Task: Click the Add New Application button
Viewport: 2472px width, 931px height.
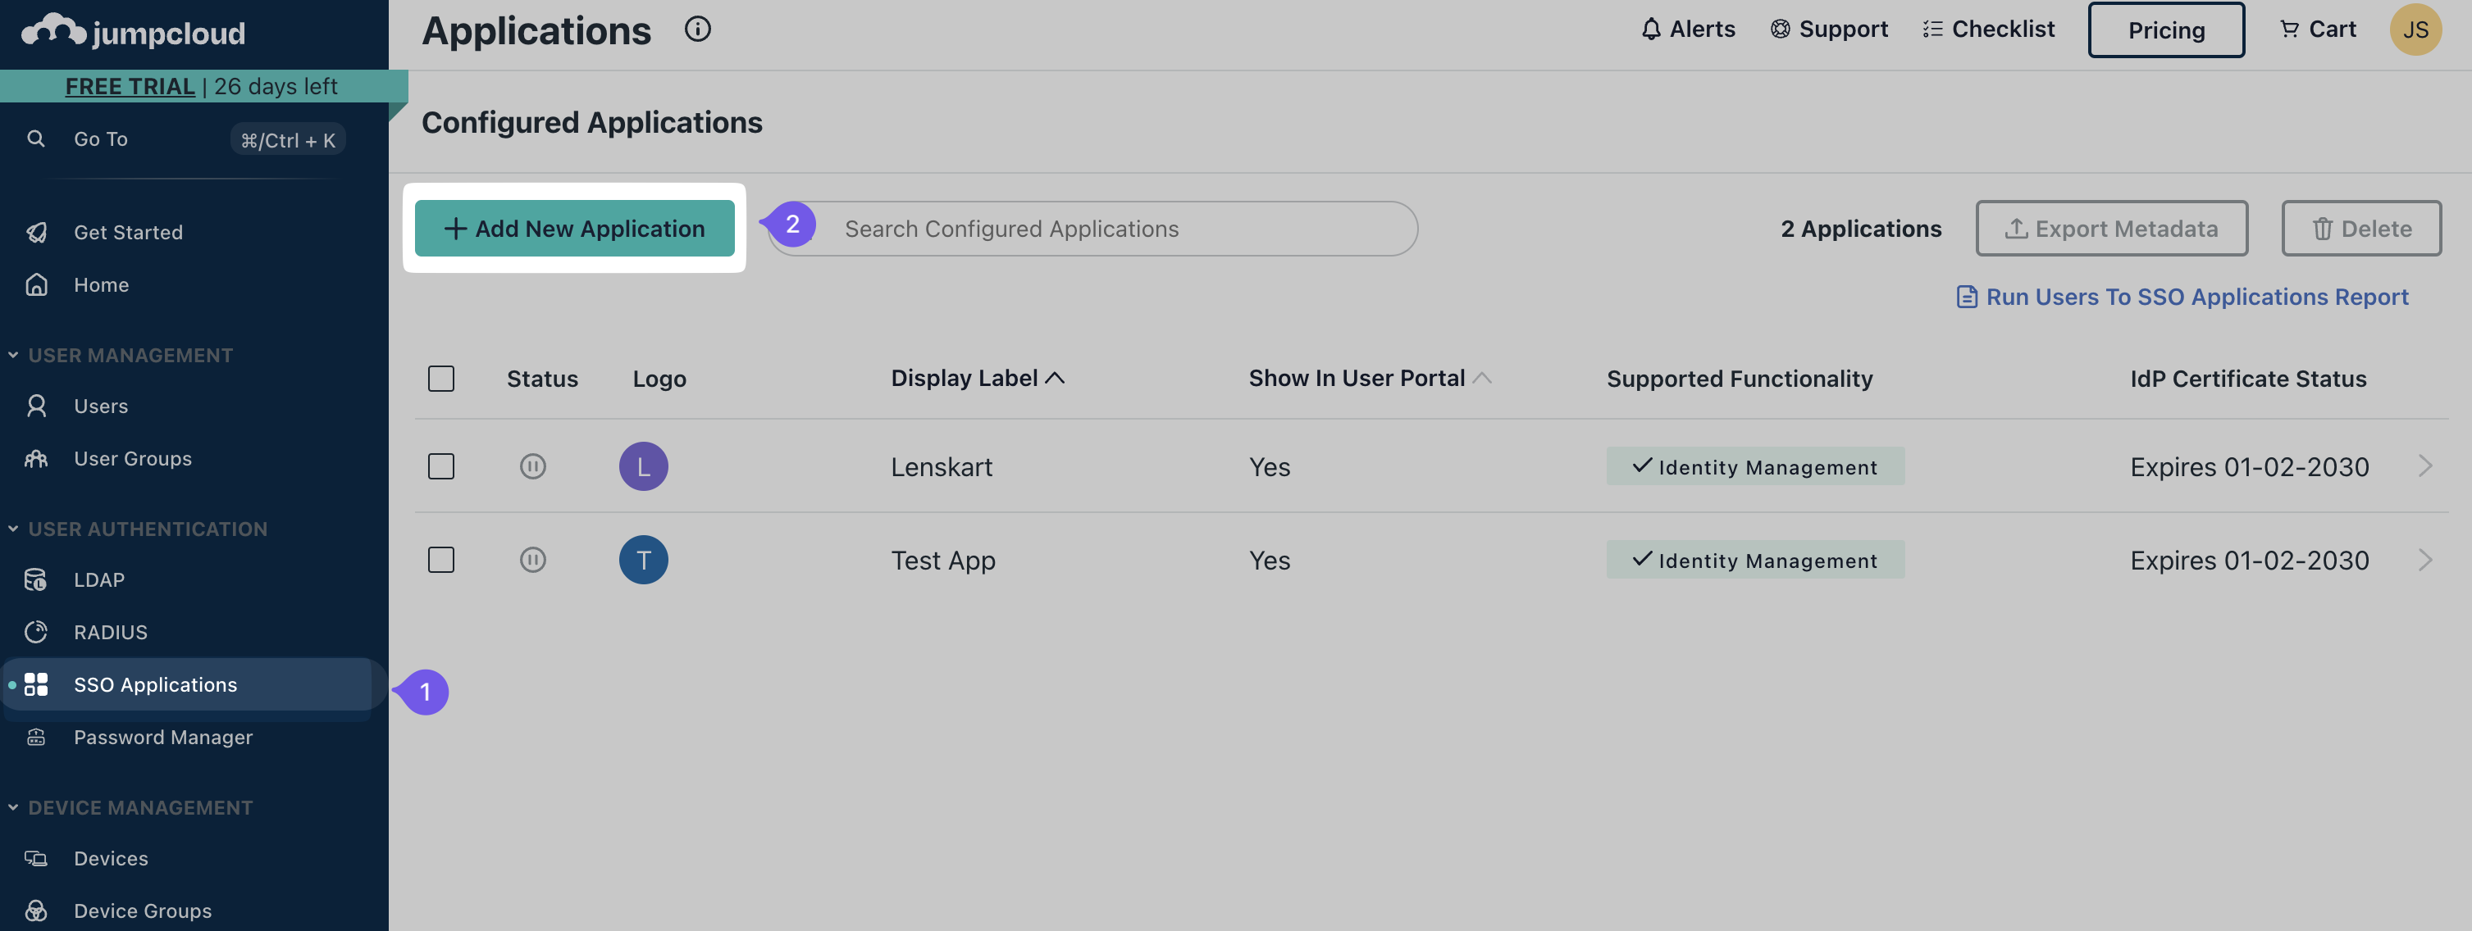Action: pyautogui.click(x=574, y=228)
